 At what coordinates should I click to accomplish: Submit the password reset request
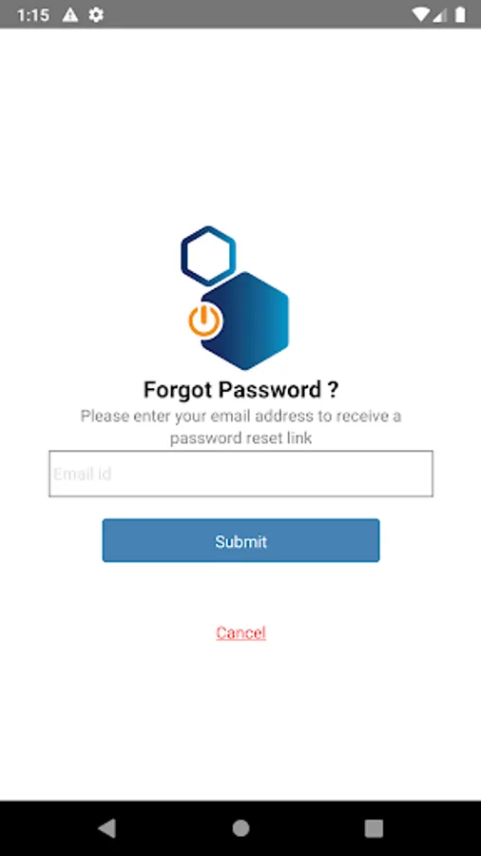[241, 540]
